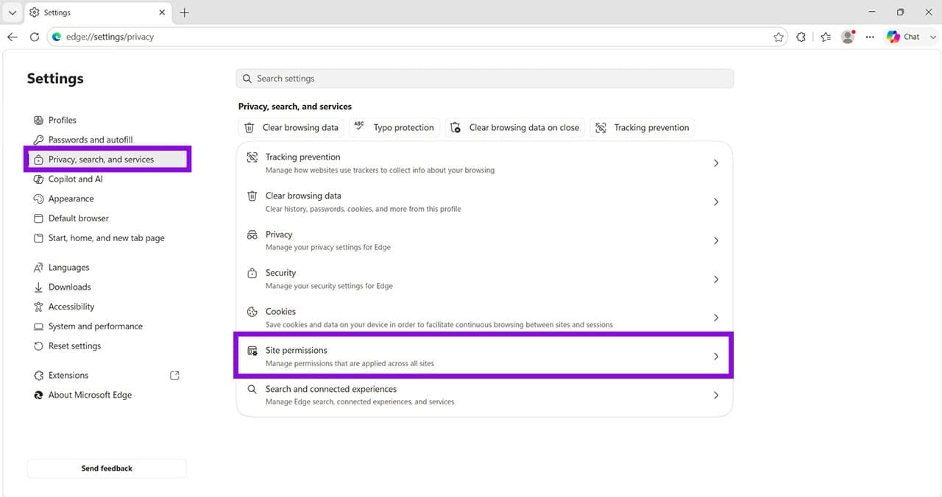
Task: Click the Security row lock icon
Action: 252,273
